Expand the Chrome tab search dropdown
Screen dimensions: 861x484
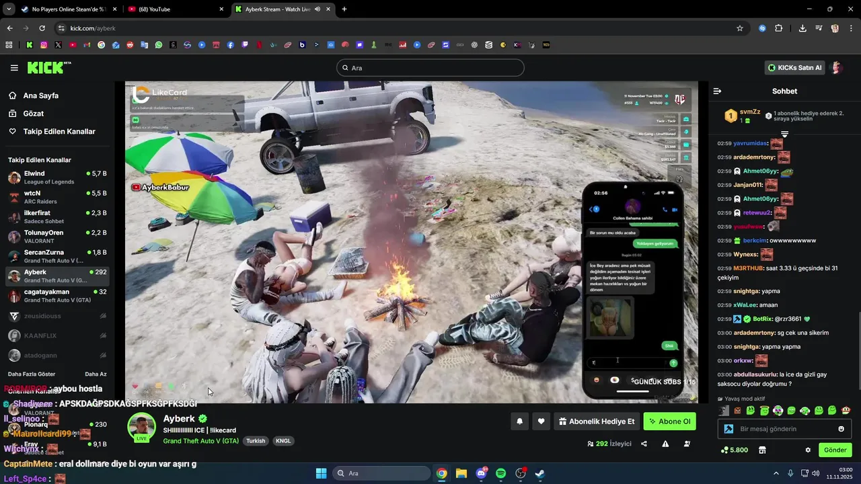[x=9, y=9]
